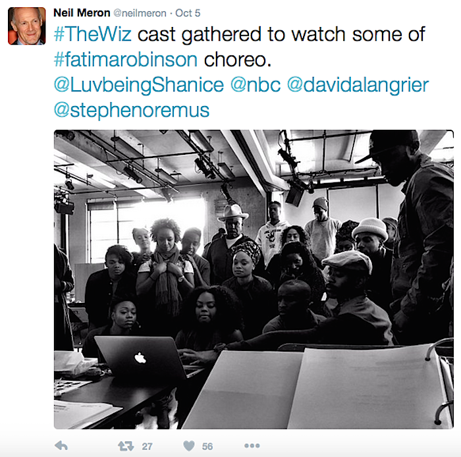Open the #fatimarobinson hashtag

126,60
